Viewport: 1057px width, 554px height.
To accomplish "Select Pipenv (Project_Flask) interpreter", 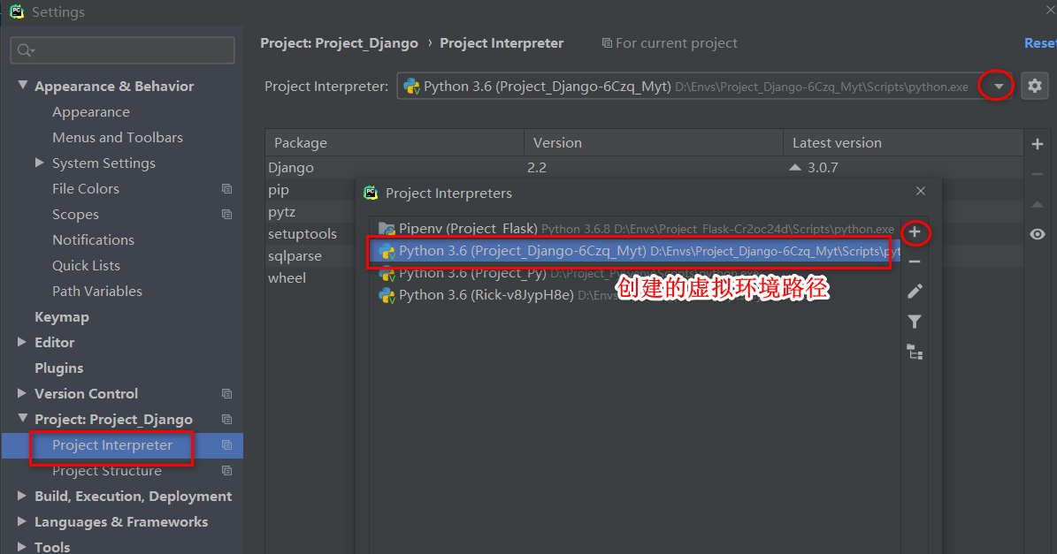I will coord(467,229).
